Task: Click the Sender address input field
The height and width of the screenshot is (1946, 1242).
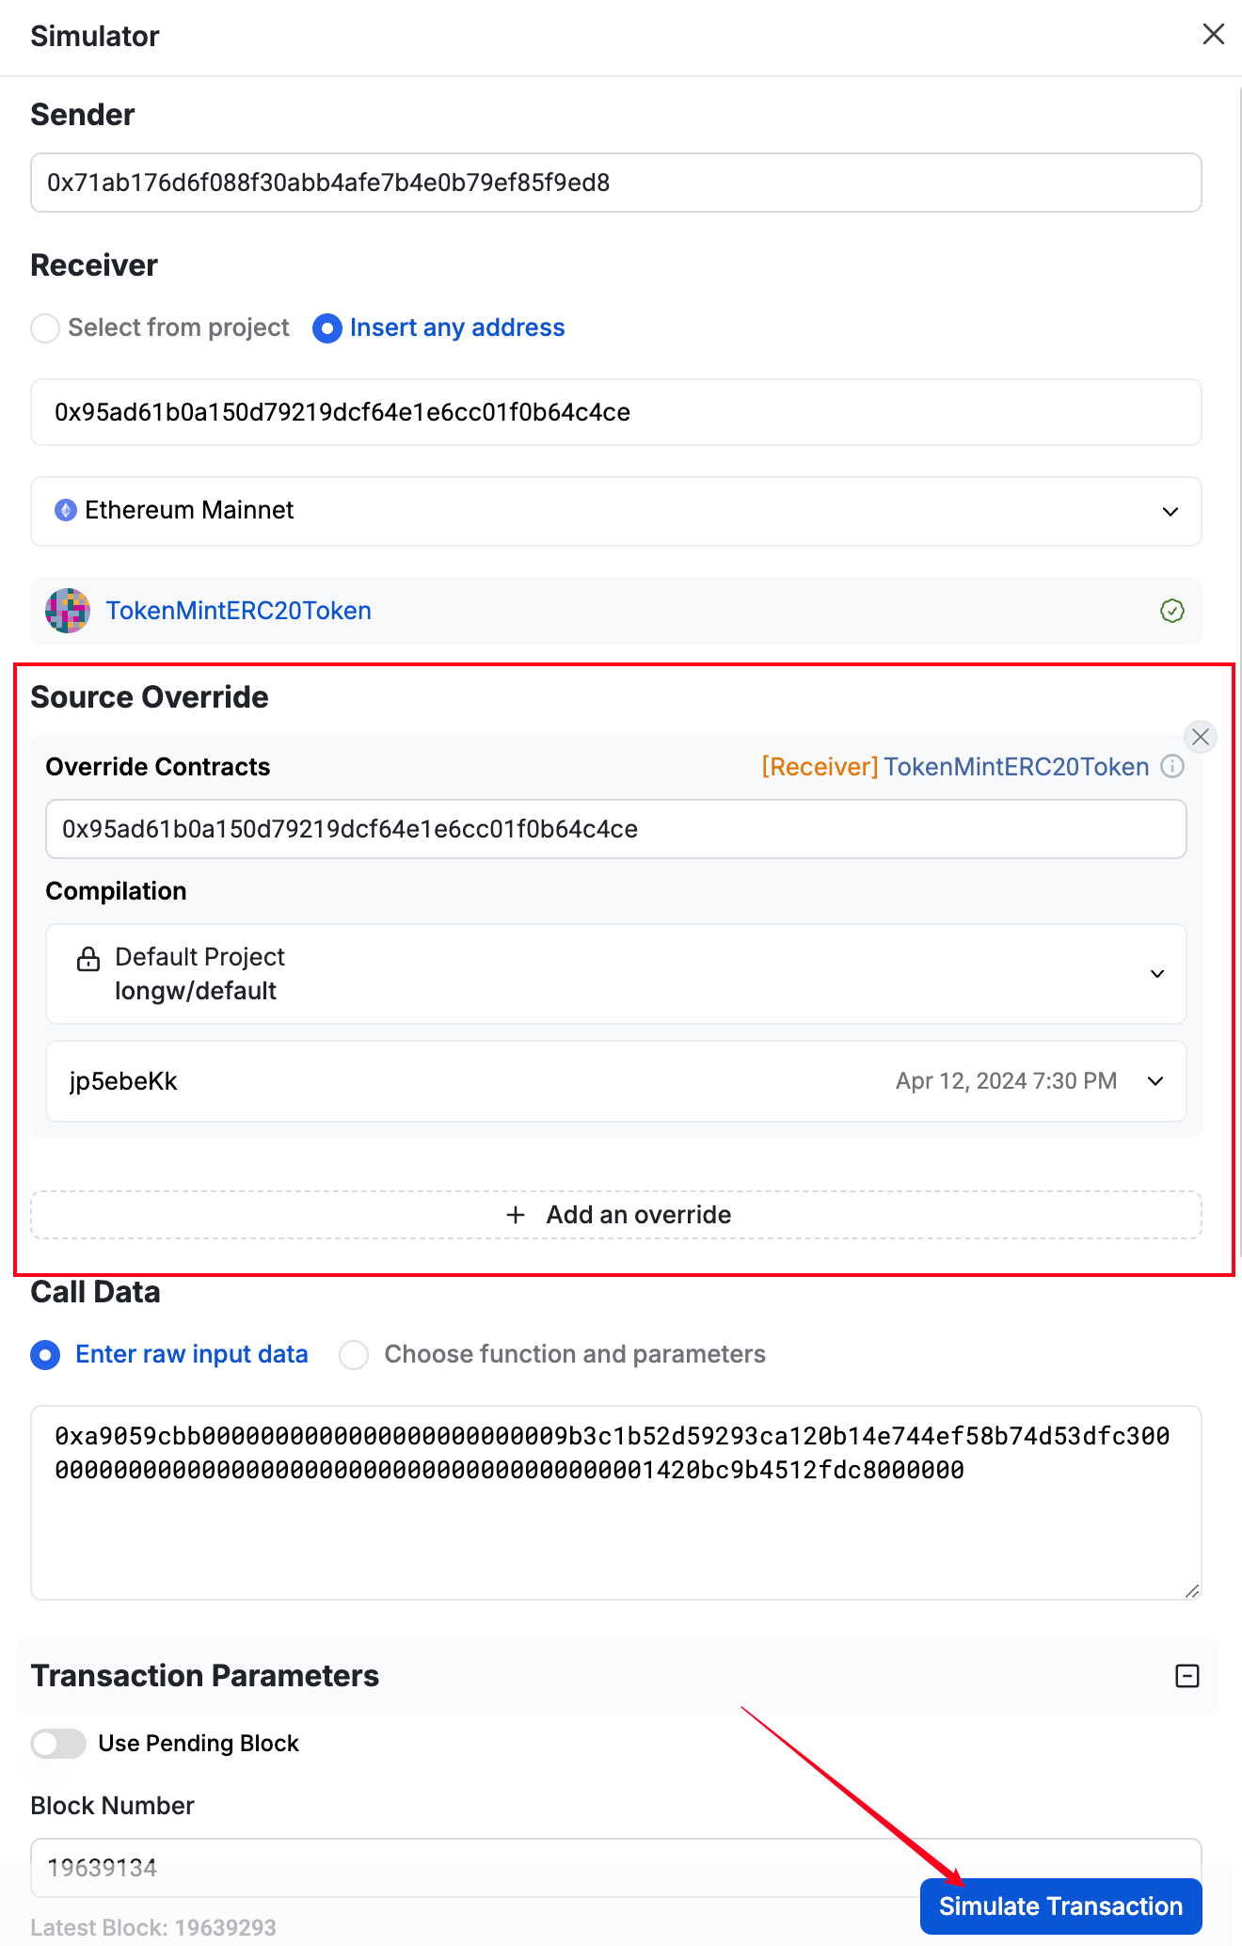Action: tap(615, 183)
